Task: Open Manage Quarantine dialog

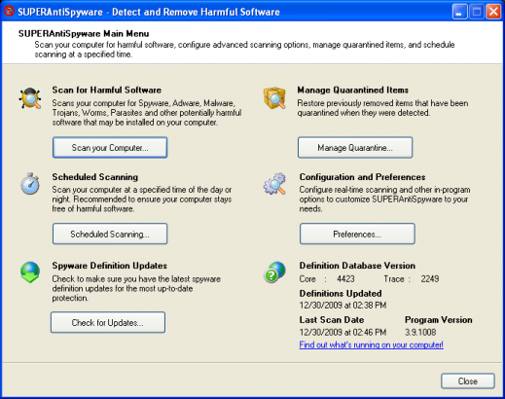Action: click(x=355, y=148)
